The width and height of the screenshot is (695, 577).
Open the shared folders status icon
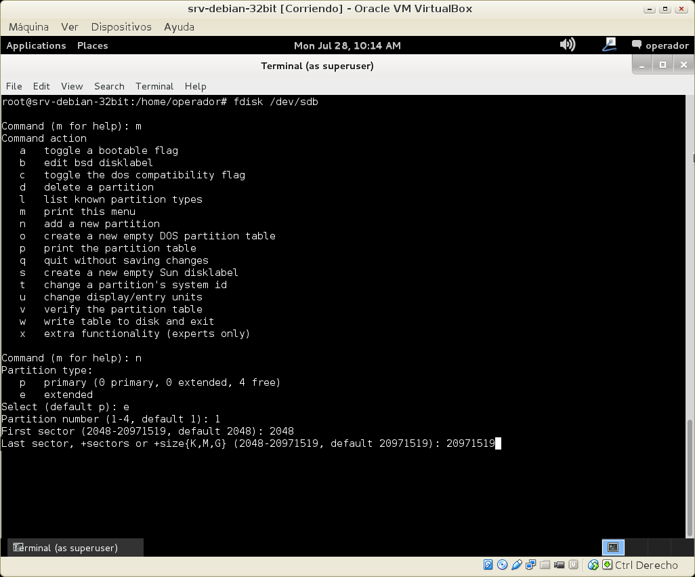click(x=545, y=565)
